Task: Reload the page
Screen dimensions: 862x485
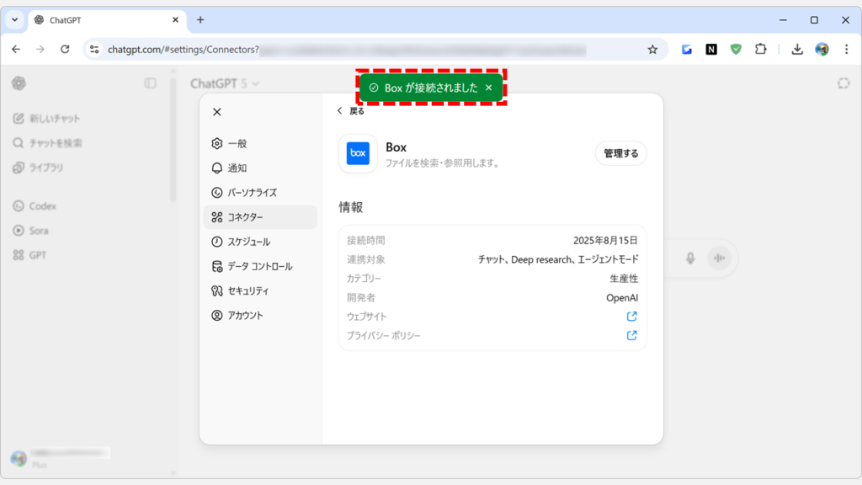Action: (x=65, y=50)
